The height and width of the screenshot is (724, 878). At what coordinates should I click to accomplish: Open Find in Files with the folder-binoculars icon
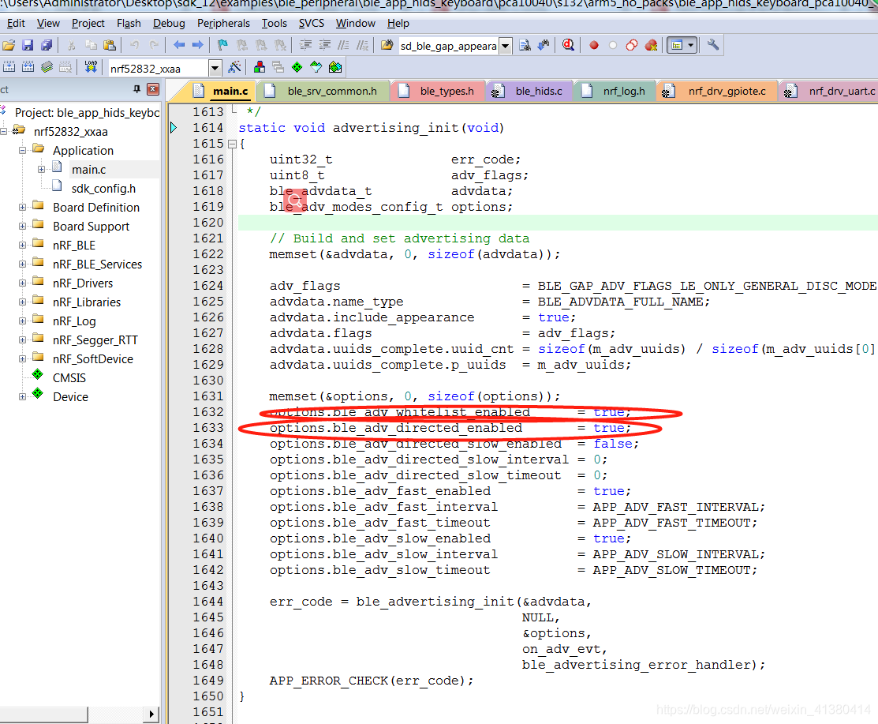(x=387, y=45)
